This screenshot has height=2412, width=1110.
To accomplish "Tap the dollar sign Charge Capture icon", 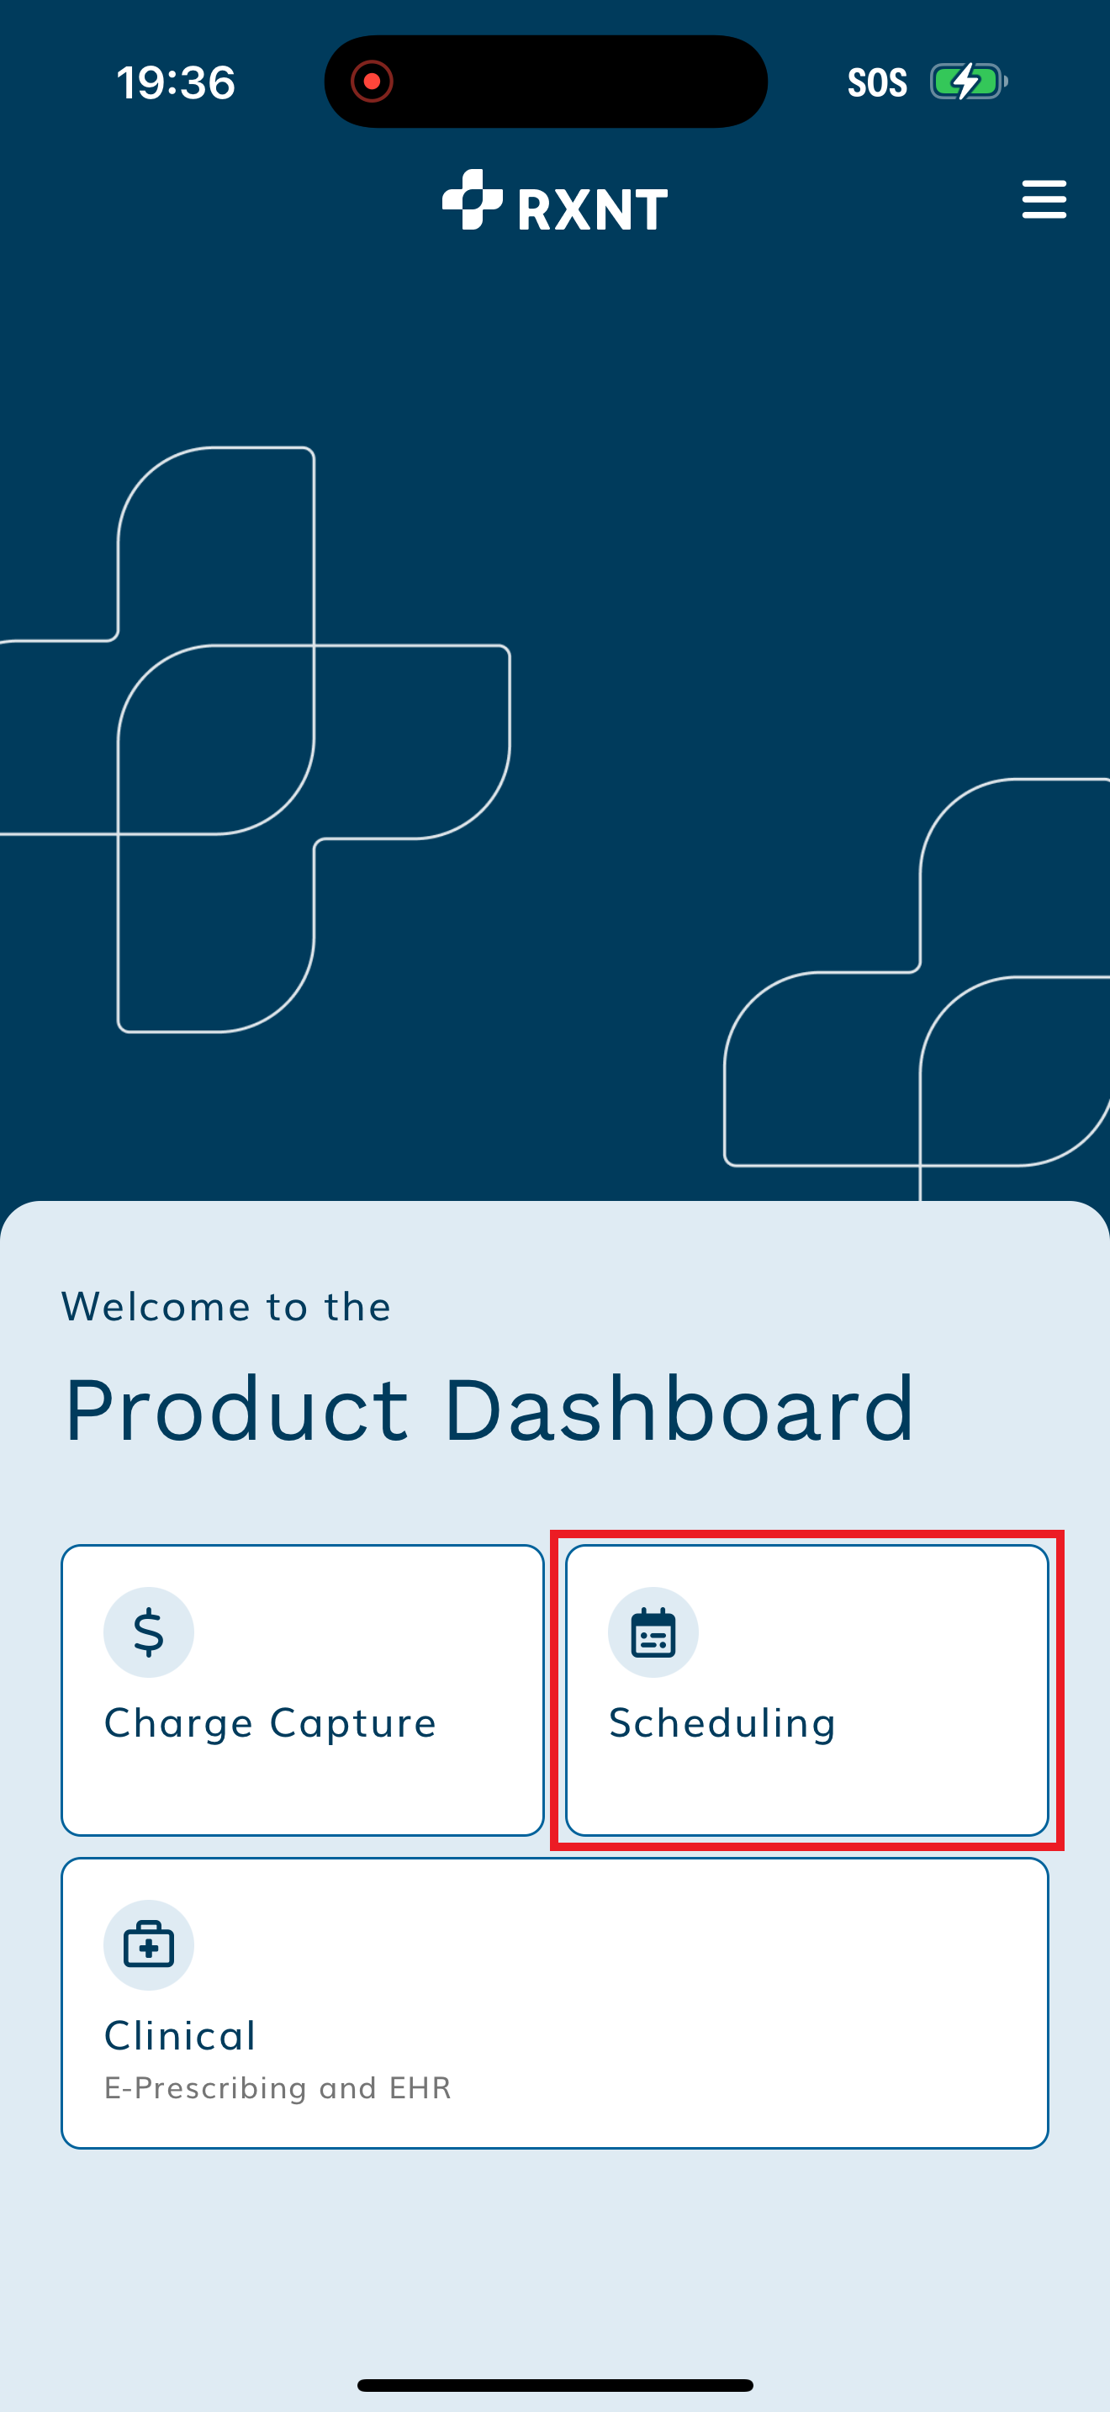I will [x=149, y=1632].
